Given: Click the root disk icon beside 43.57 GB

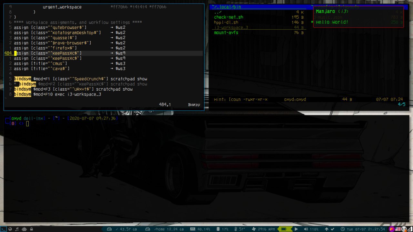Looking at the screenshot, I should pyautogui.click(x=110, y=229).
